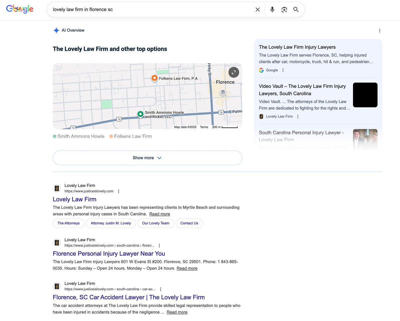Open the map Terms link
Screen dimensions: 400x321
coord(204,127)
